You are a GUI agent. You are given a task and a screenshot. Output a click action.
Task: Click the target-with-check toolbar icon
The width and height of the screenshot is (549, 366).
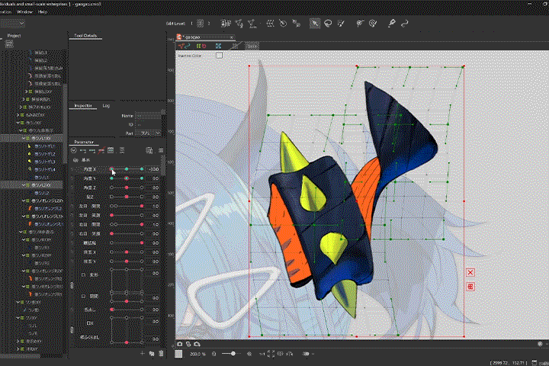(x=373, y=24)
